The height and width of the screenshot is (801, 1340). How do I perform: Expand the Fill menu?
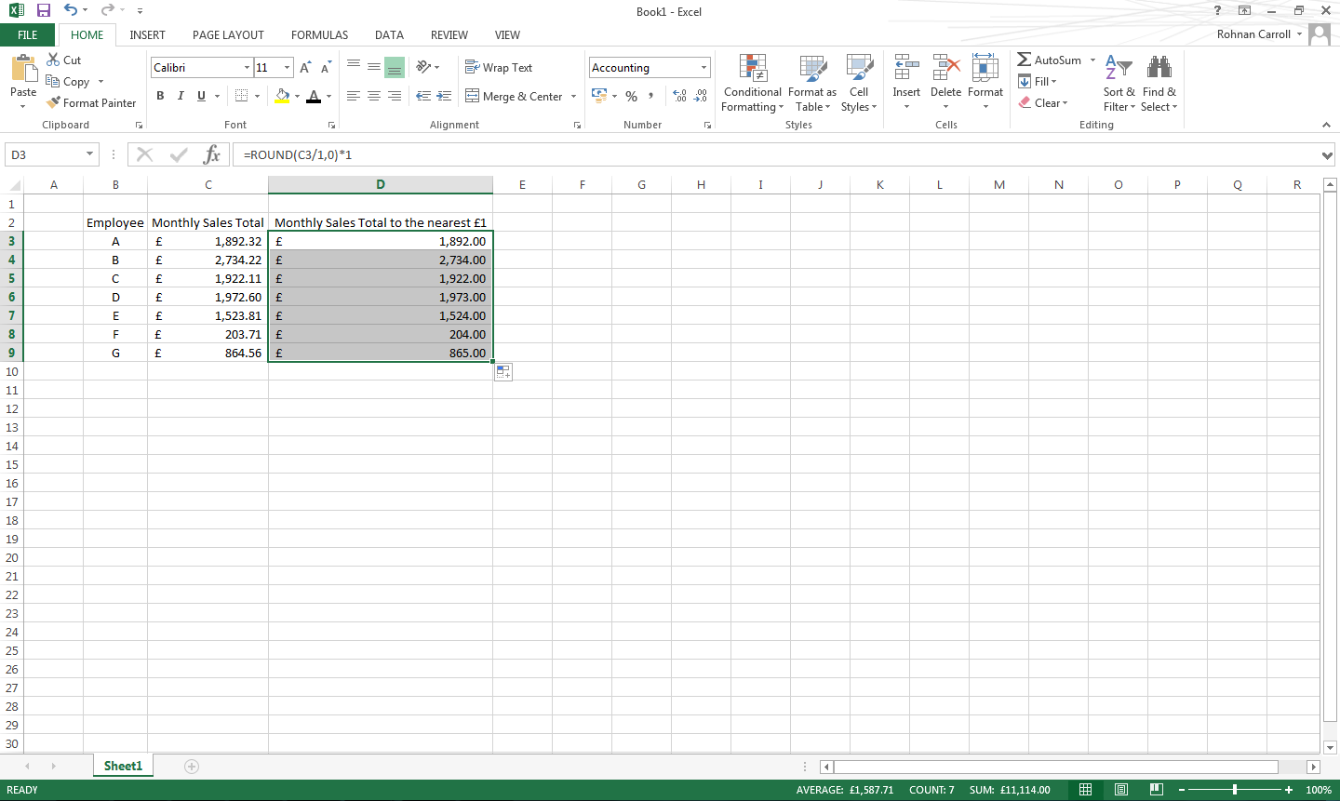point(1038,81)
